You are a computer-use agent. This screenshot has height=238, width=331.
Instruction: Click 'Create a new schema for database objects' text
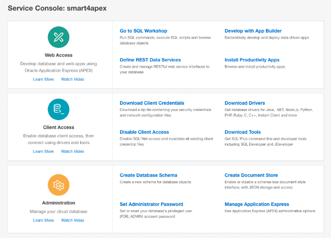pos(155,182)
